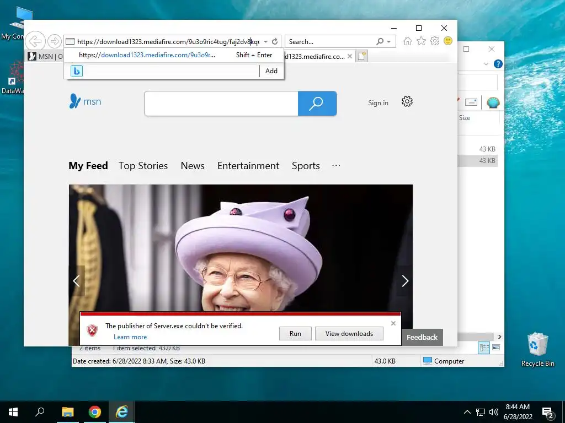Show next carousel slide arrow
The width and height of the screenshot is (565, 423).
(405, 281)
